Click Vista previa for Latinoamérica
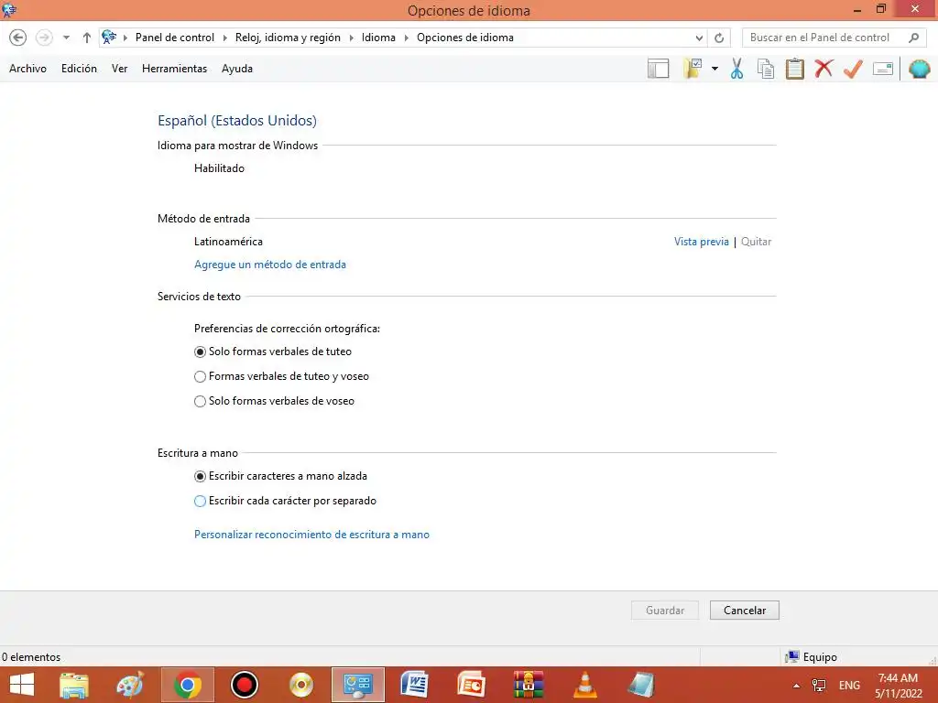 [x=701, y=242]
